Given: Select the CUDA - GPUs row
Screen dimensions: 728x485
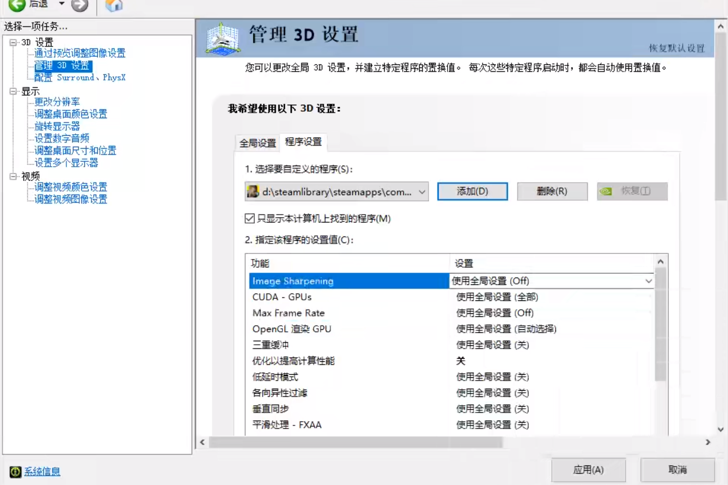Looking at the screenshot, I should tap(451, 297).
